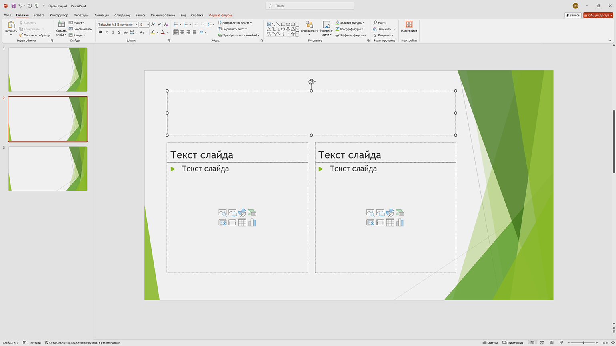Click the Format Painter (Формат по образцу) icon
Image resolution: width=616 pixels, height=346 pixels.
coord(21,35)
